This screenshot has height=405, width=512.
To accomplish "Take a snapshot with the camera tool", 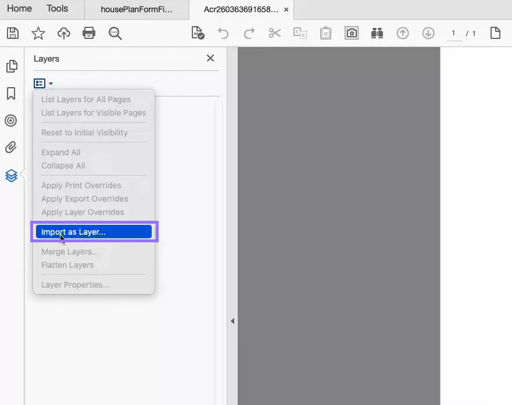I will pos(351,33).
